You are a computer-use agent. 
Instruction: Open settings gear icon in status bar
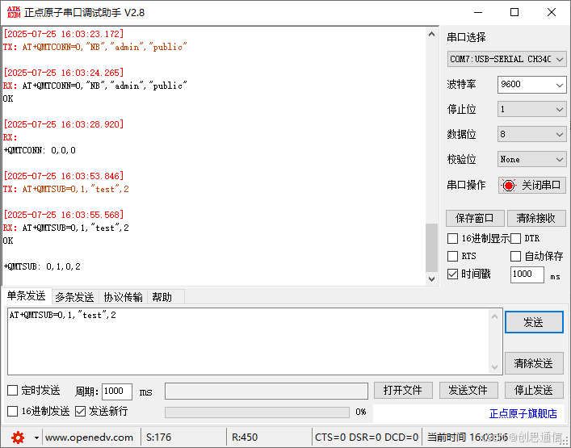(x=18, y=437)
